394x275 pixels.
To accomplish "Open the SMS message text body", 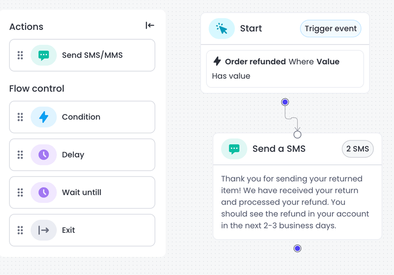I will click(296, 202).
